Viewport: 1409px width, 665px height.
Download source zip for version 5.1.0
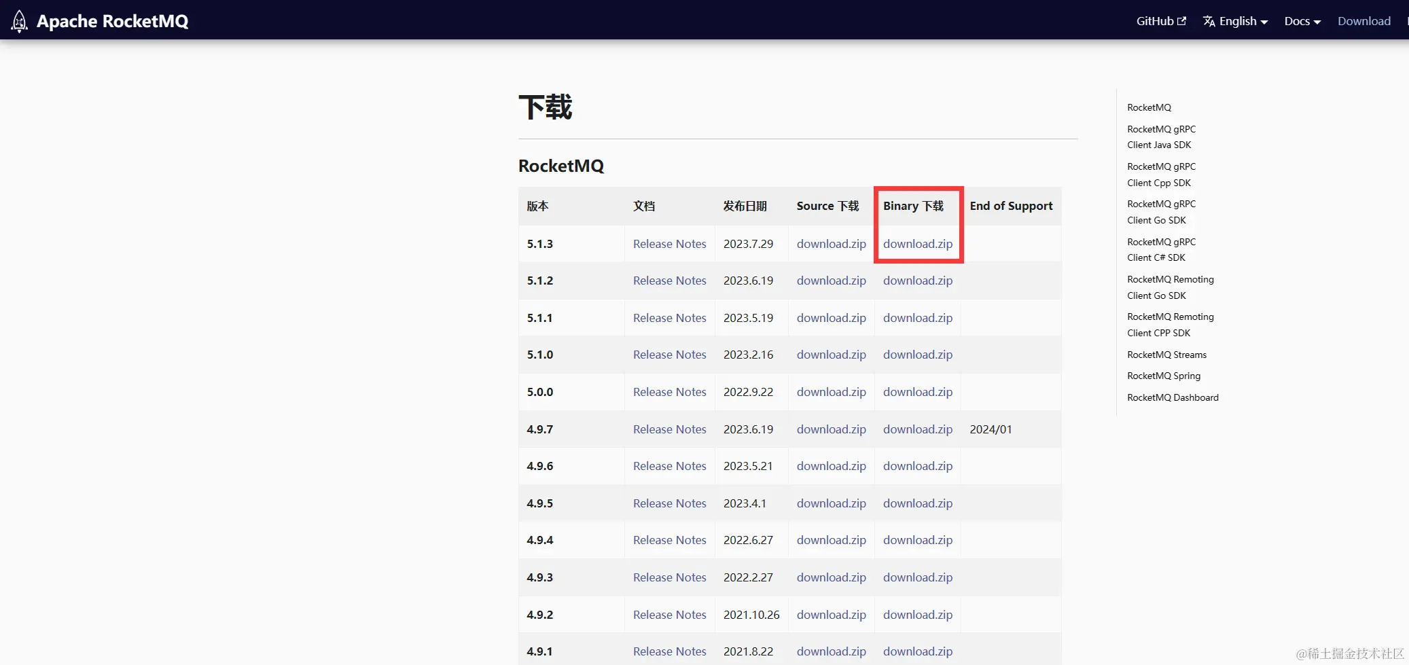pyautogui.click(x=832, y=355)
